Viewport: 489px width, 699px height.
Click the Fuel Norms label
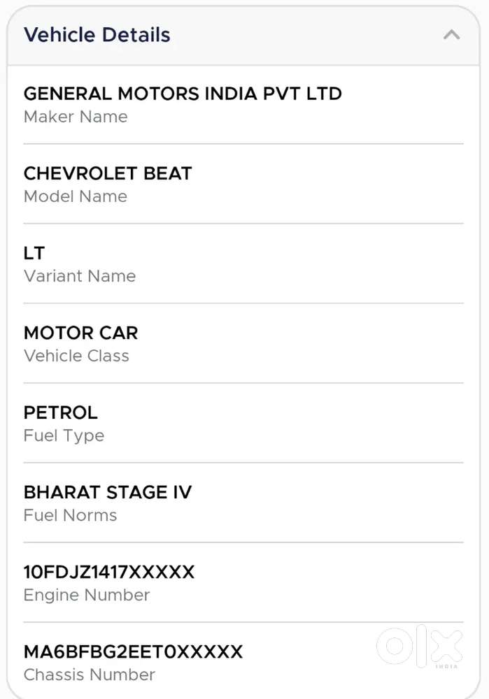point(71,515)
